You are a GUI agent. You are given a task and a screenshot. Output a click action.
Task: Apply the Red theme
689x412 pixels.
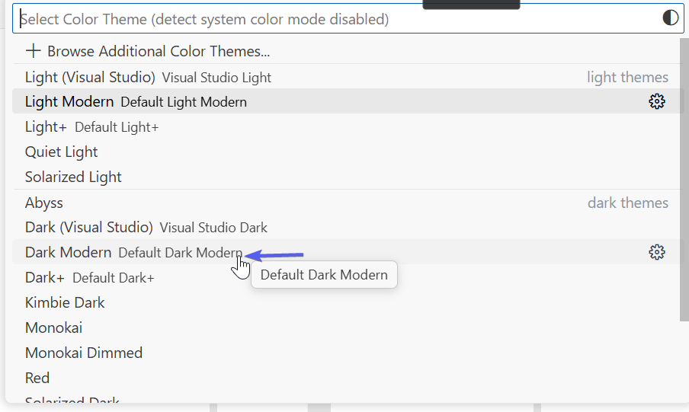[x=37, y=378]
